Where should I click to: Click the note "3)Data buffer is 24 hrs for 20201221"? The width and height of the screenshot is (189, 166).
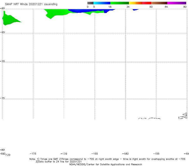[x=59, y=162]
